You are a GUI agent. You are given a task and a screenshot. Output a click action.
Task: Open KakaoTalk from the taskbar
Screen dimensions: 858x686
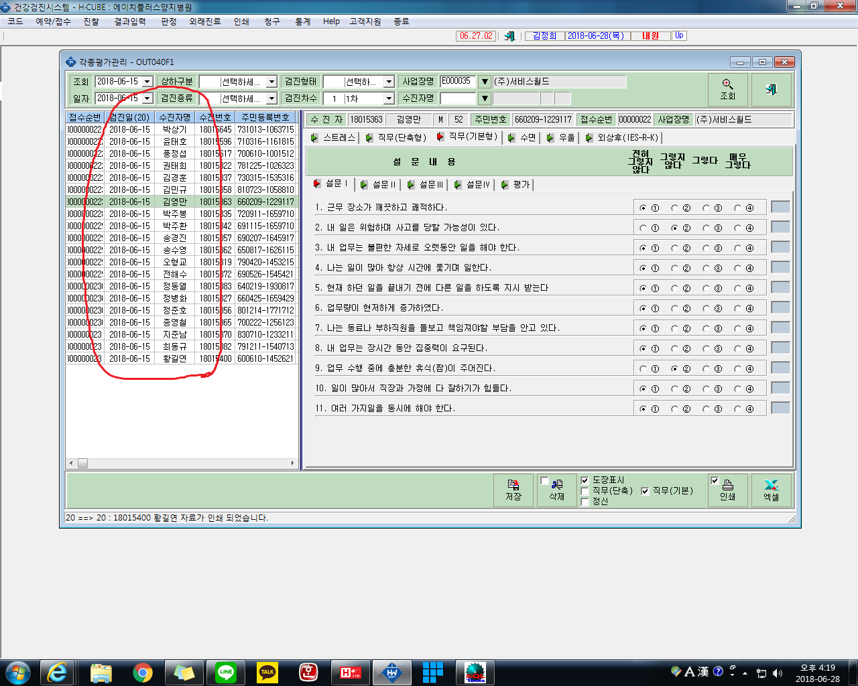tap(267, 672)
